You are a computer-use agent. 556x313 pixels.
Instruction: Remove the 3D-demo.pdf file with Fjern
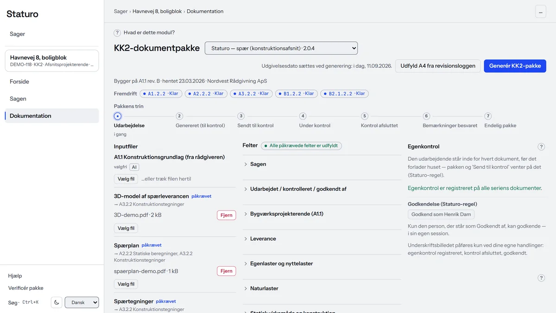[x=226, y=215]
